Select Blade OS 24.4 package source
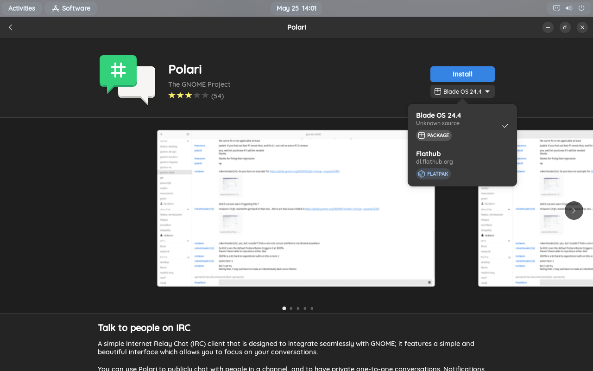593x371 pixels. pos(462,127)
